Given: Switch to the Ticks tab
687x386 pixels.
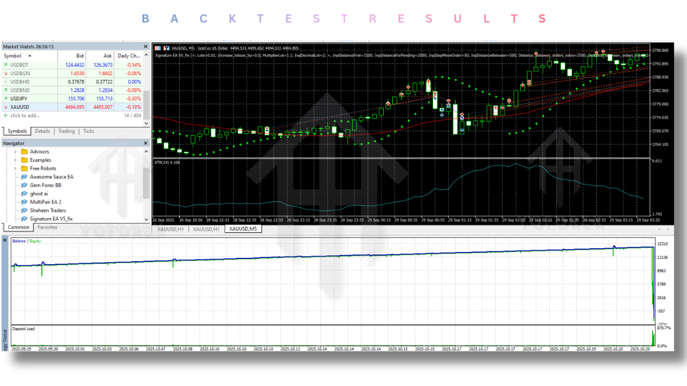Looking at the screenshot, I should [88, 131].
